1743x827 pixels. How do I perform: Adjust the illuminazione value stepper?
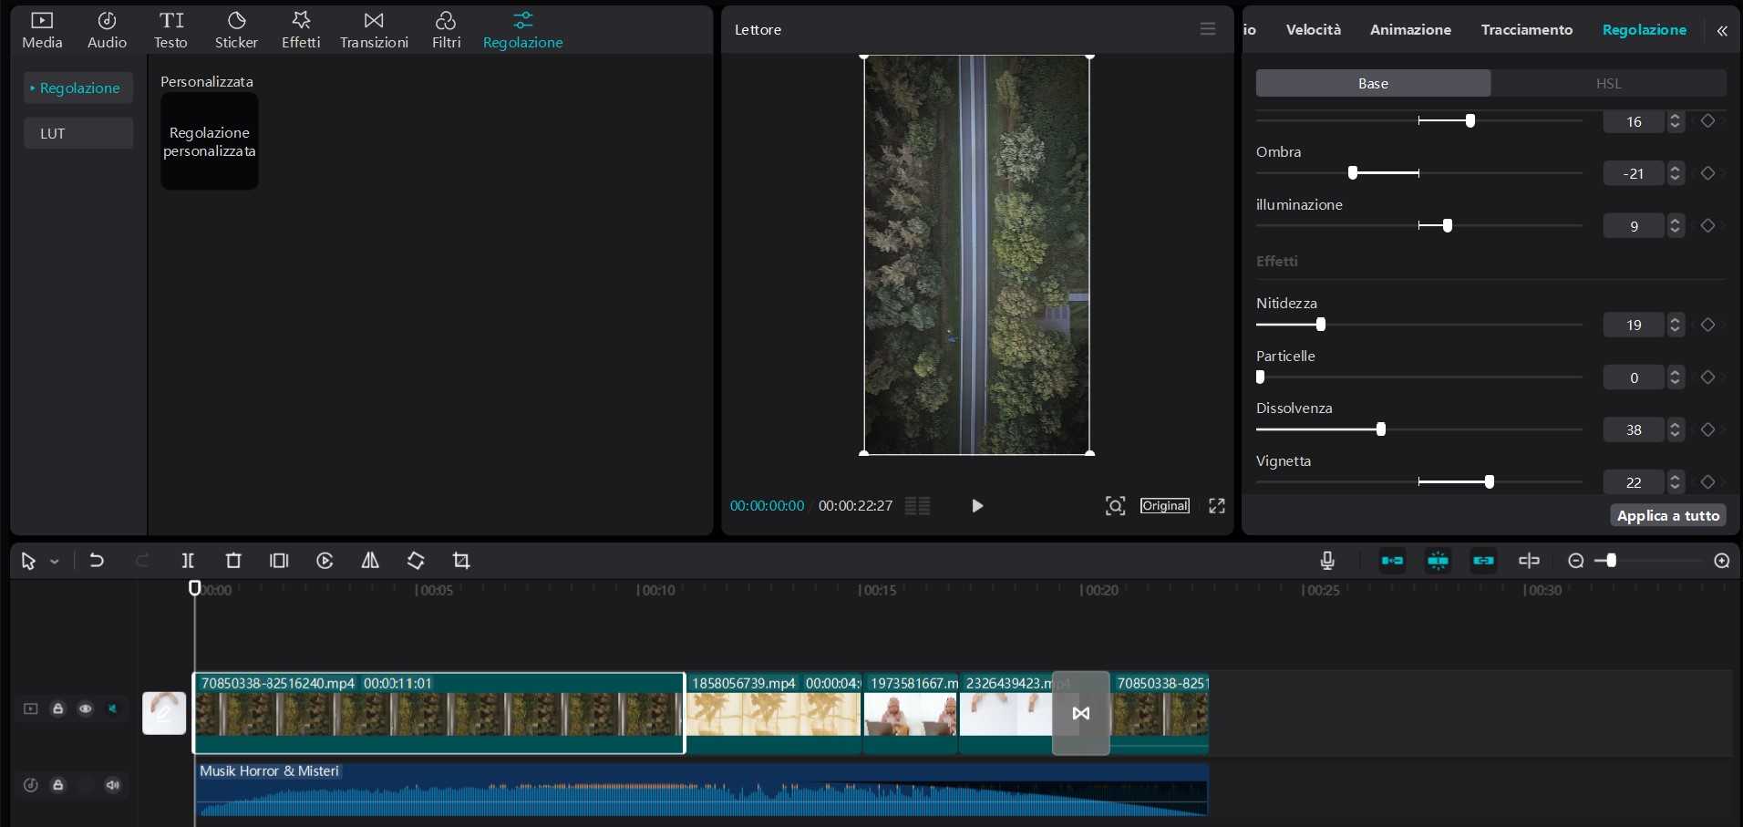[1676, 226]
